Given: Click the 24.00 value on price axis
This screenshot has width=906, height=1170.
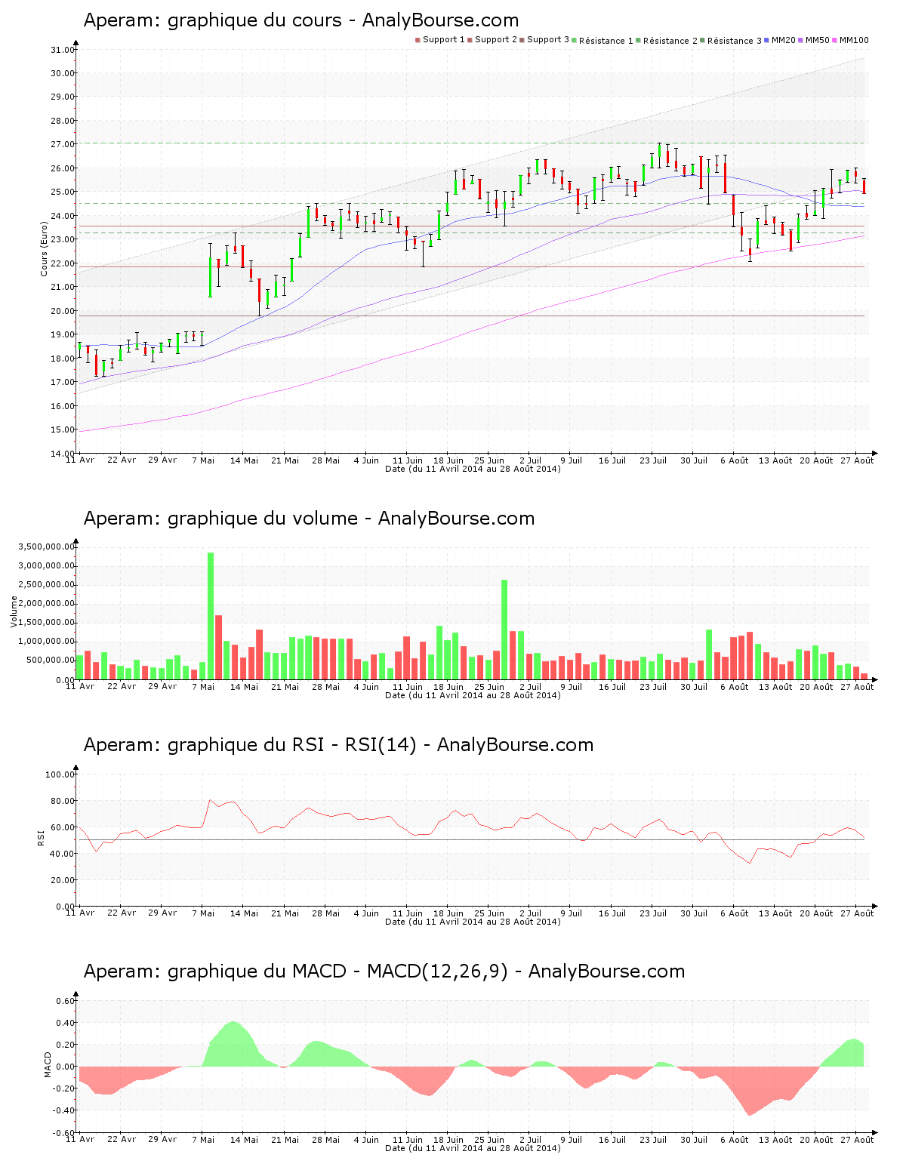Looking at the screenshot, I should pyautogui.click(x=62, y=216).
